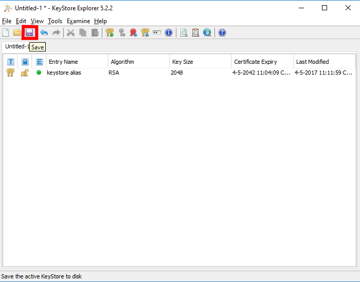Viewport: 360px width, 282px height.
Task: Click the Generate Secret Key icon
Action: pos(122,32)
